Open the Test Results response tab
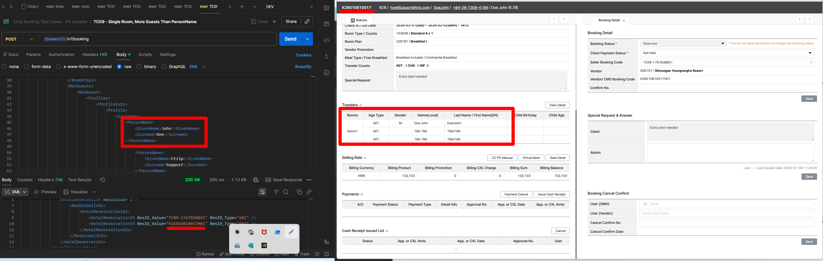This screenshot has height=261, width=823. (x=80, y=180)
